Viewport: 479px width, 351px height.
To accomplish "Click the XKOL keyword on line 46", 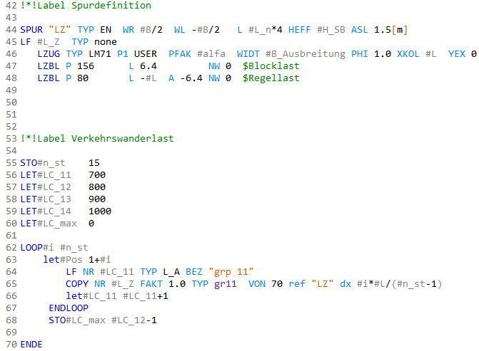I will (408, 54).
